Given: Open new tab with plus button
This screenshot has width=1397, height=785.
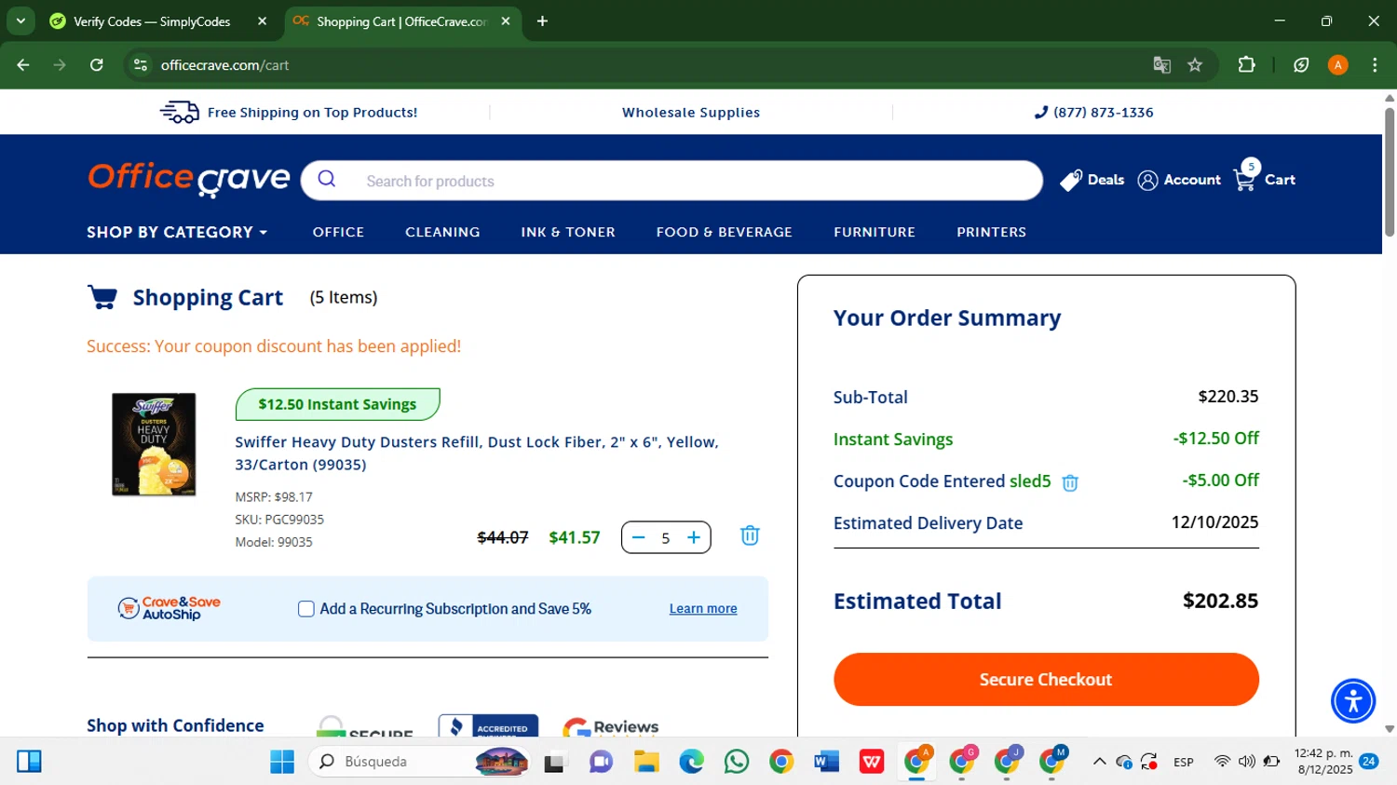Looking at the screenshot, I should coord(542,20).
